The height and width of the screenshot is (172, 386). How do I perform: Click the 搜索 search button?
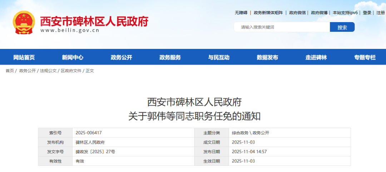pos(342,27)
